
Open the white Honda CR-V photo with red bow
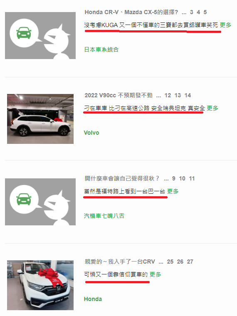tap(40, 285)
